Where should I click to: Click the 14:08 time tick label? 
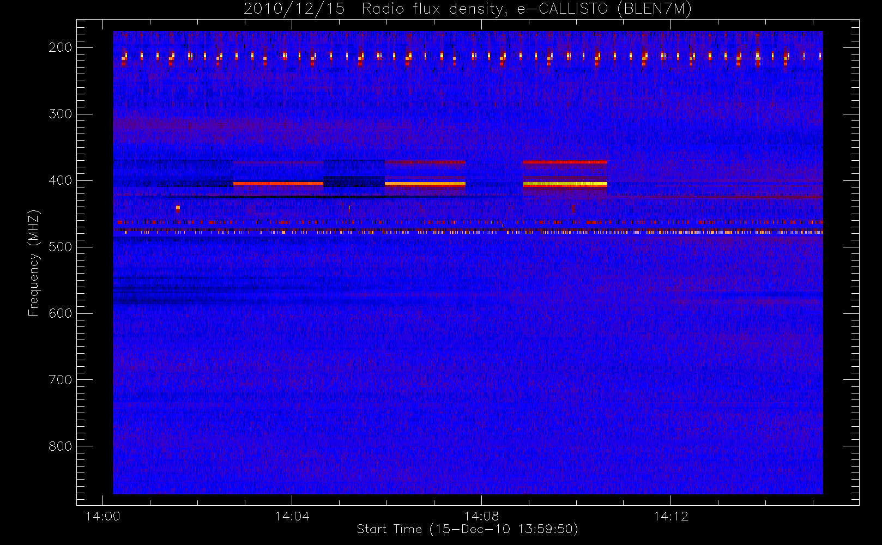click(481, 516)
